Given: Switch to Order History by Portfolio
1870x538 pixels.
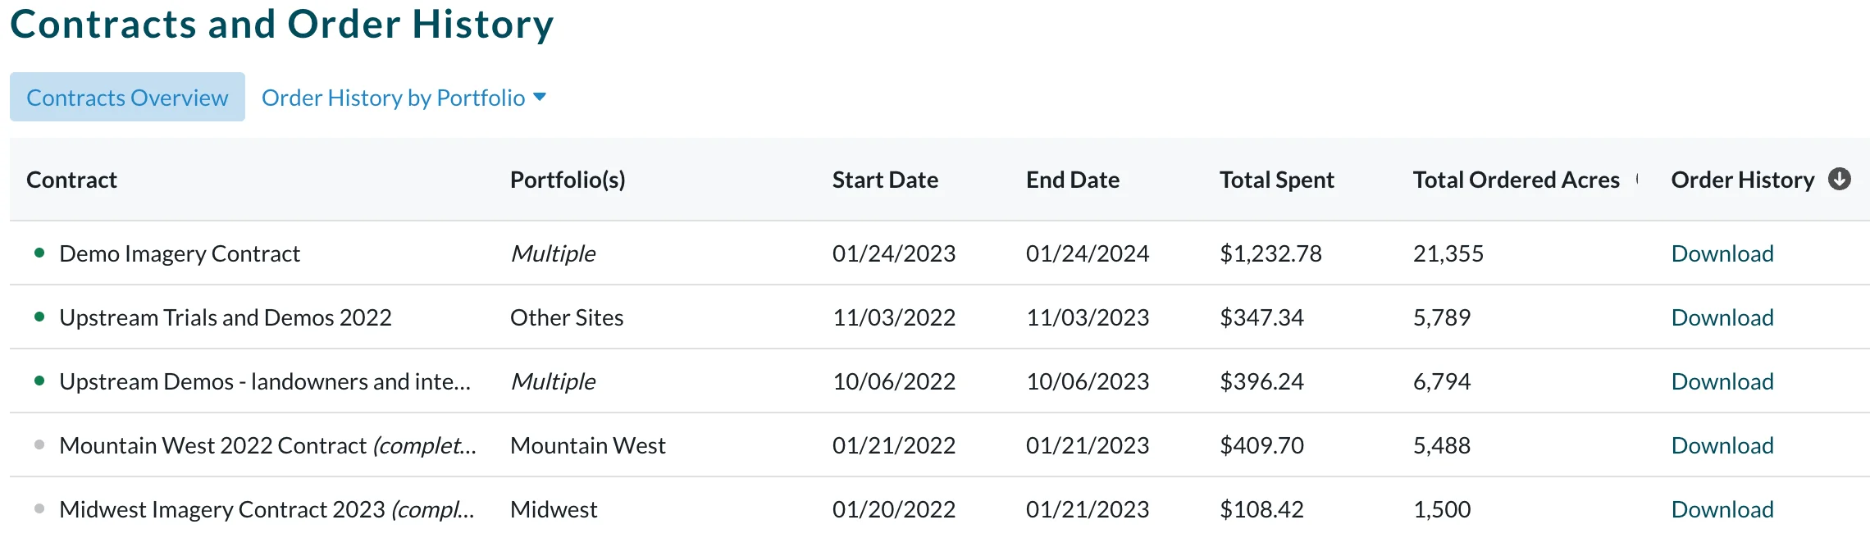Looking at the screenshot, I should (393, 98).
